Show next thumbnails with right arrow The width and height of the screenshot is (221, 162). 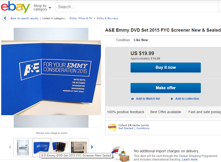tap(92, 147)
